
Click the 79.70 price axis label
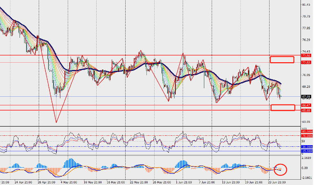tap(306, 16)
